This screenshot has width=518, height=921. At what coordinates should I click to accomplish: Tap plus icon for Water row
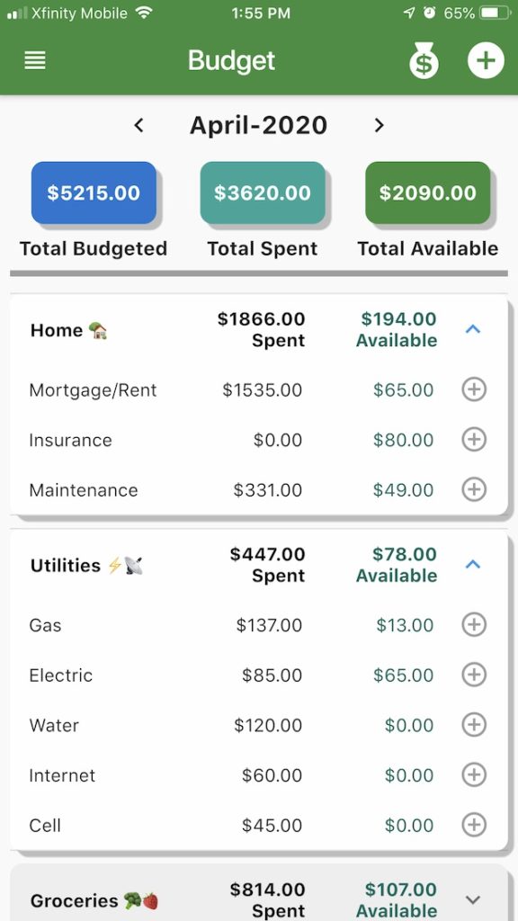474,725
